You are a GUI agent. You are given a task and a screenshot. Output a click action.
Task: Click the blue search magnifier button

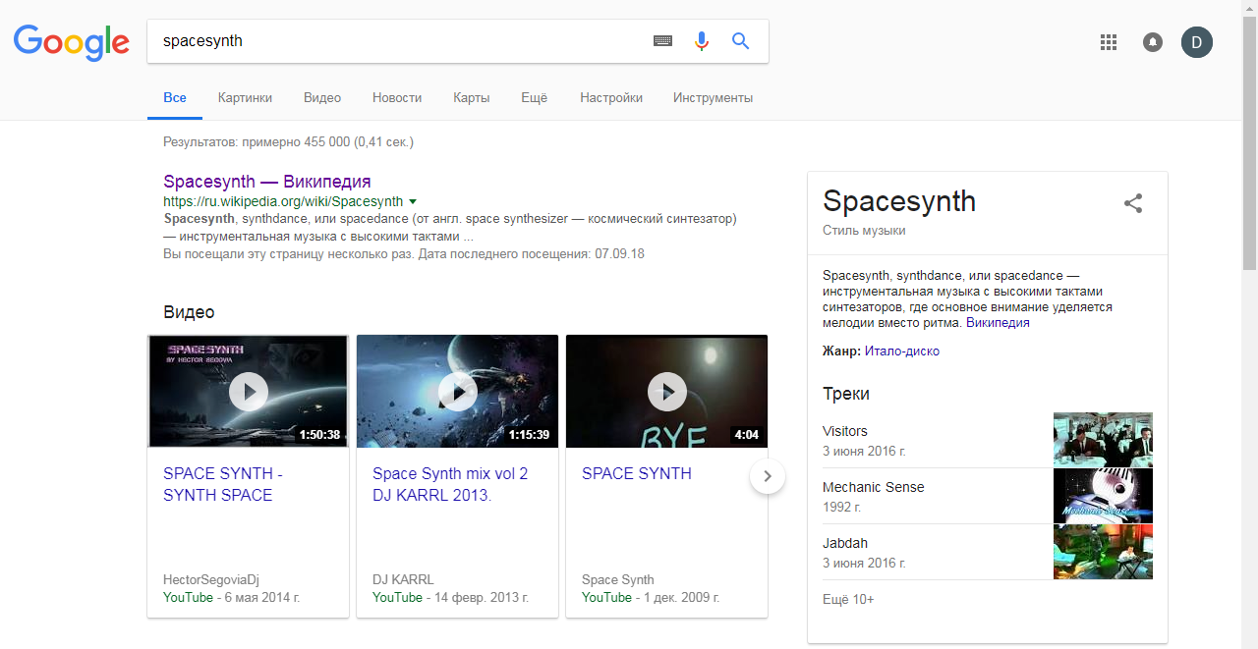[x=740, y=41]
